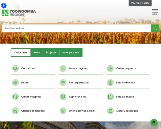
Task: Open the hamburger MENU icon
Action: pyautogui.click(x=155, y=11)
